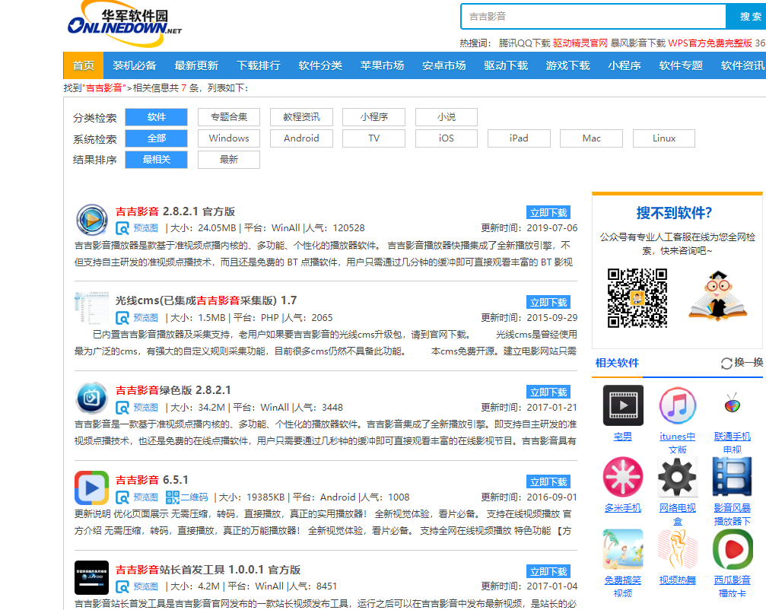Viewport: 766px width, 610px height.
Task: Click 立即下载 for 吉吉影音站长首发工具
Action: click(548, 571)
